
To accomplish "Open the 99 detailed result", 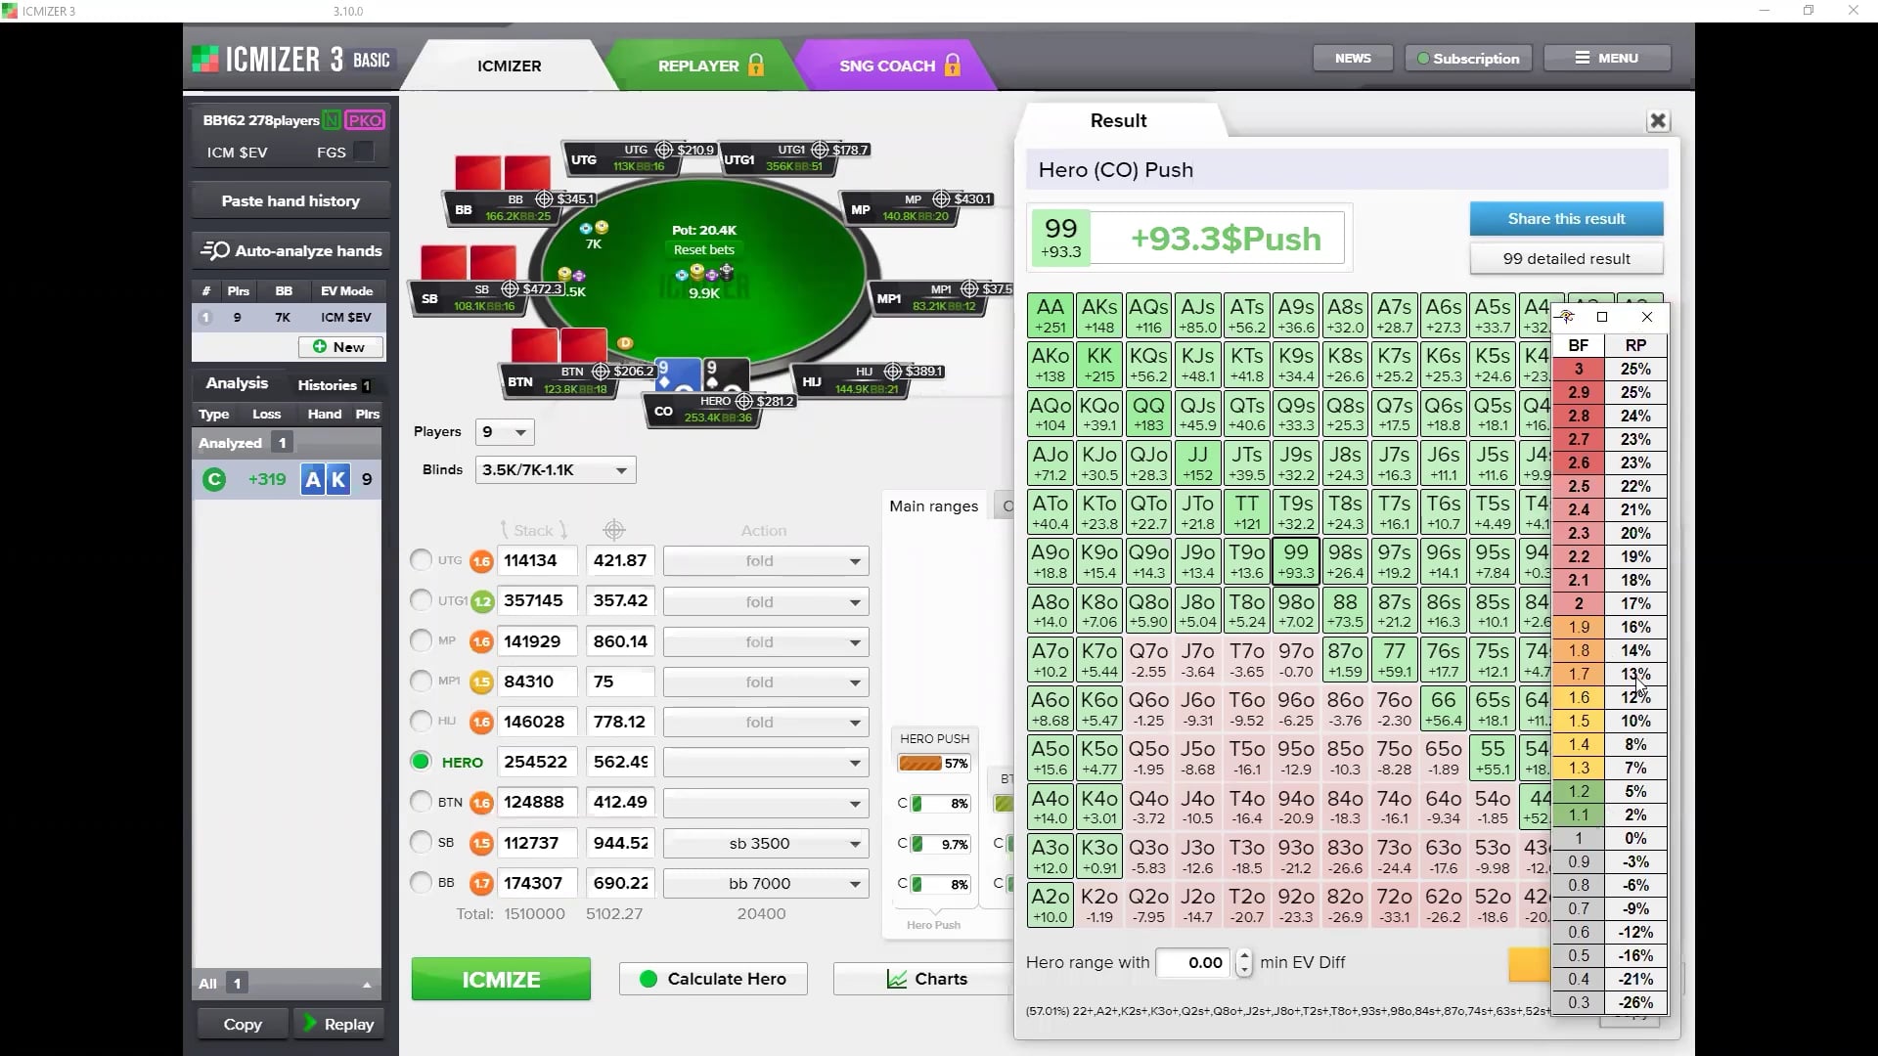I will (1566, 258).
